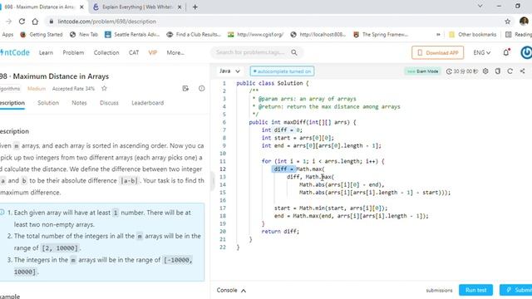532x299 pixels.
Task: Open the Learn menu
Action: coord(46,52)
